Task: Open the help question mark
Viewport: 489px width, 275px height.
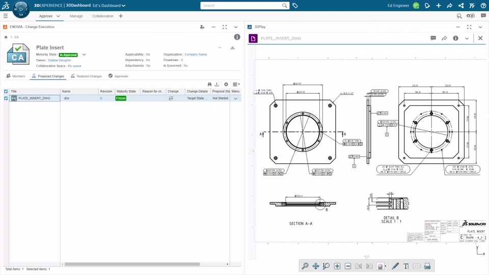Action: pyautogui.click(x=483, y=6)
